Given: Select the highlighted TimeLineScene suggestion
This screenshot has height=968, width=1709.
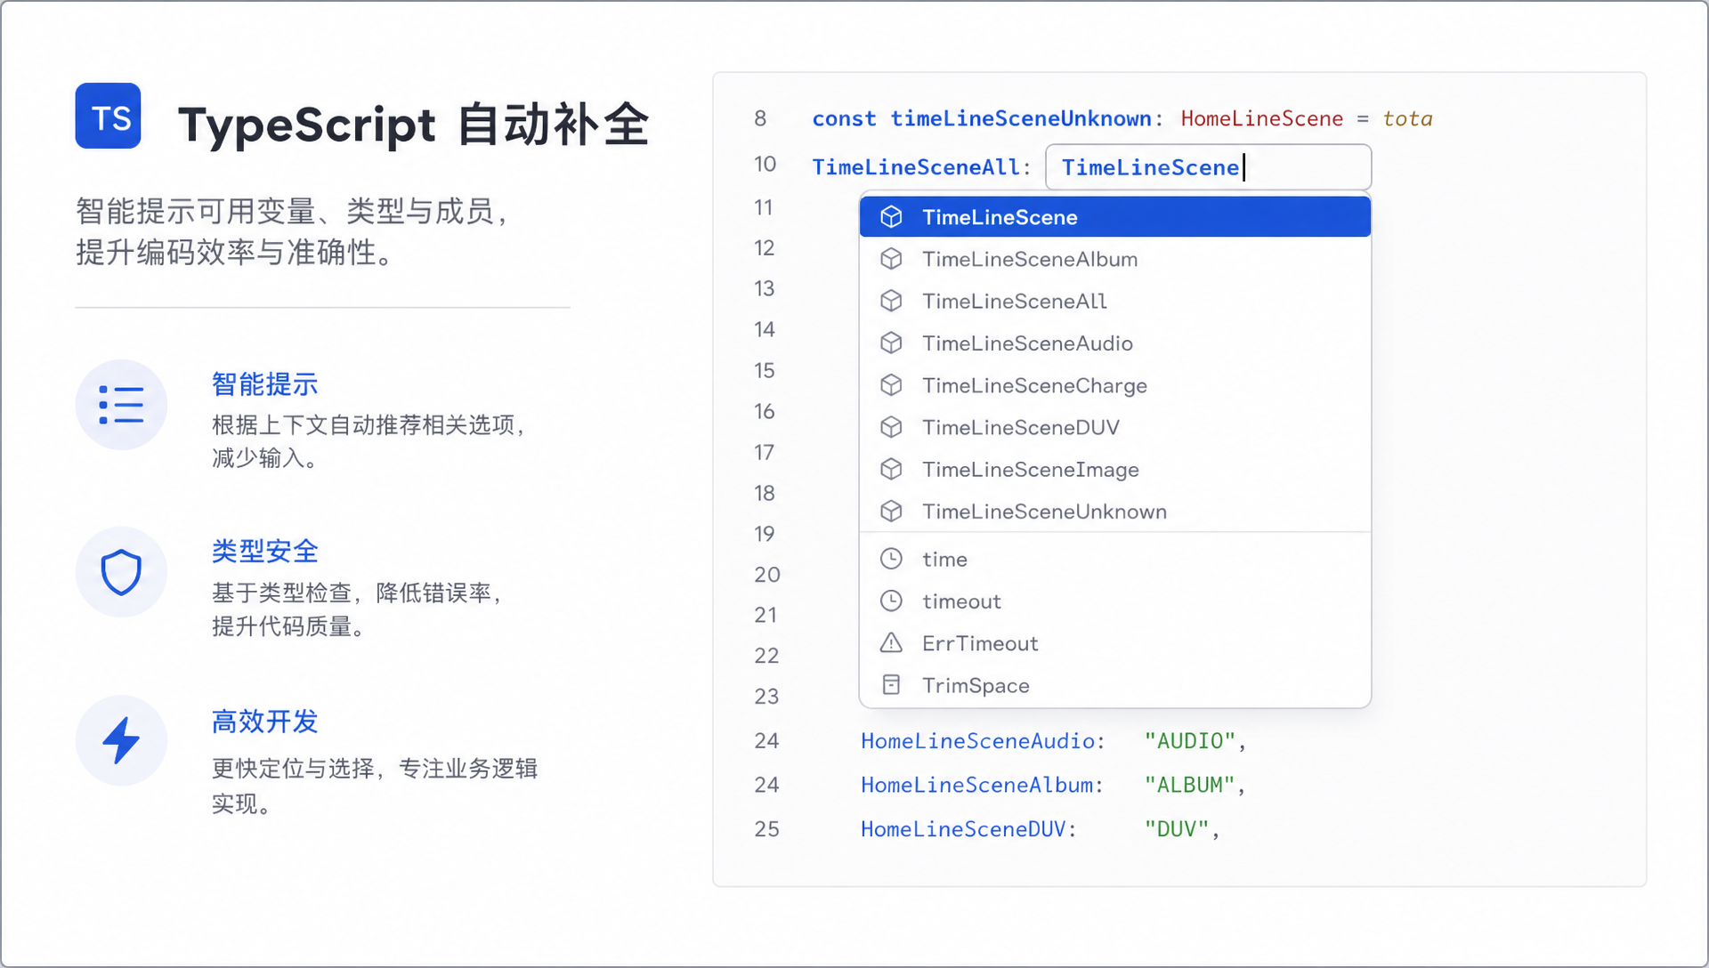Looking at the screenshot, I should [x=1114, y=217].
